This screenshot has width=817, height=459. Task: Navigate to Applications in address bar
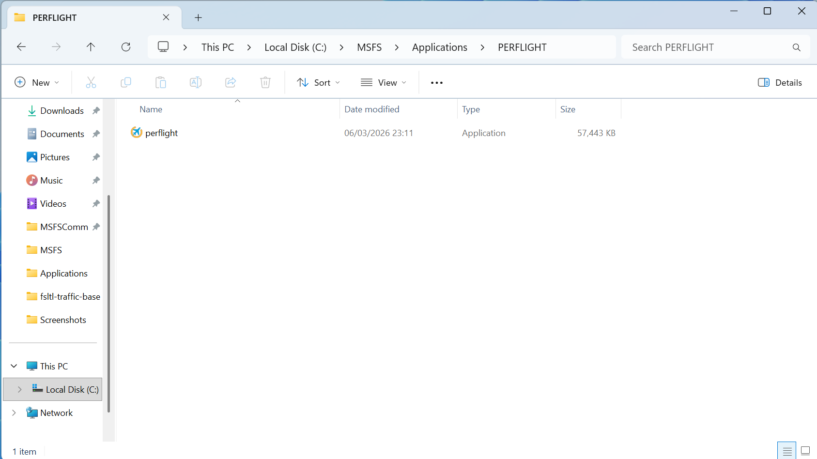coord(440,47)
